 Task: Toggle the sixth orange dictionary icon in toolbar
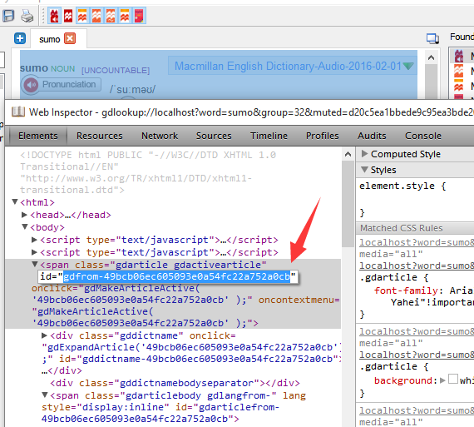[125, 16]
